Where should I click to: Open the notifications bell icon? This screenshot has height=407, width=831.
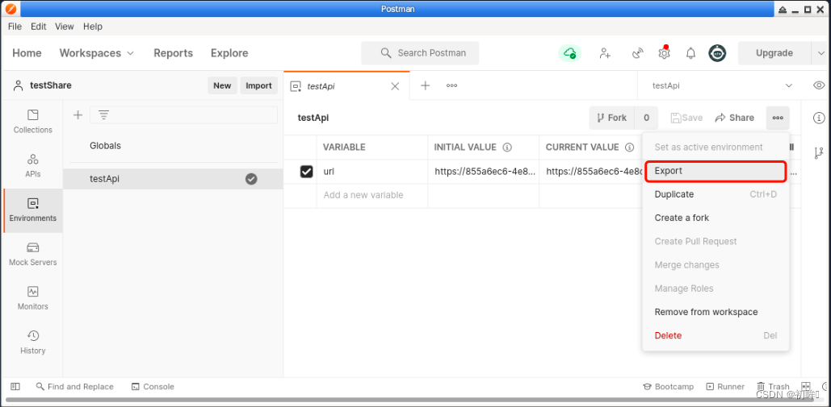[x=690, y=53]
